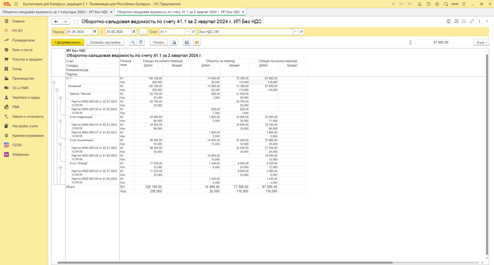494x265 pixels.
Task: Collapse the 41.1 account group
Action: 54,82
